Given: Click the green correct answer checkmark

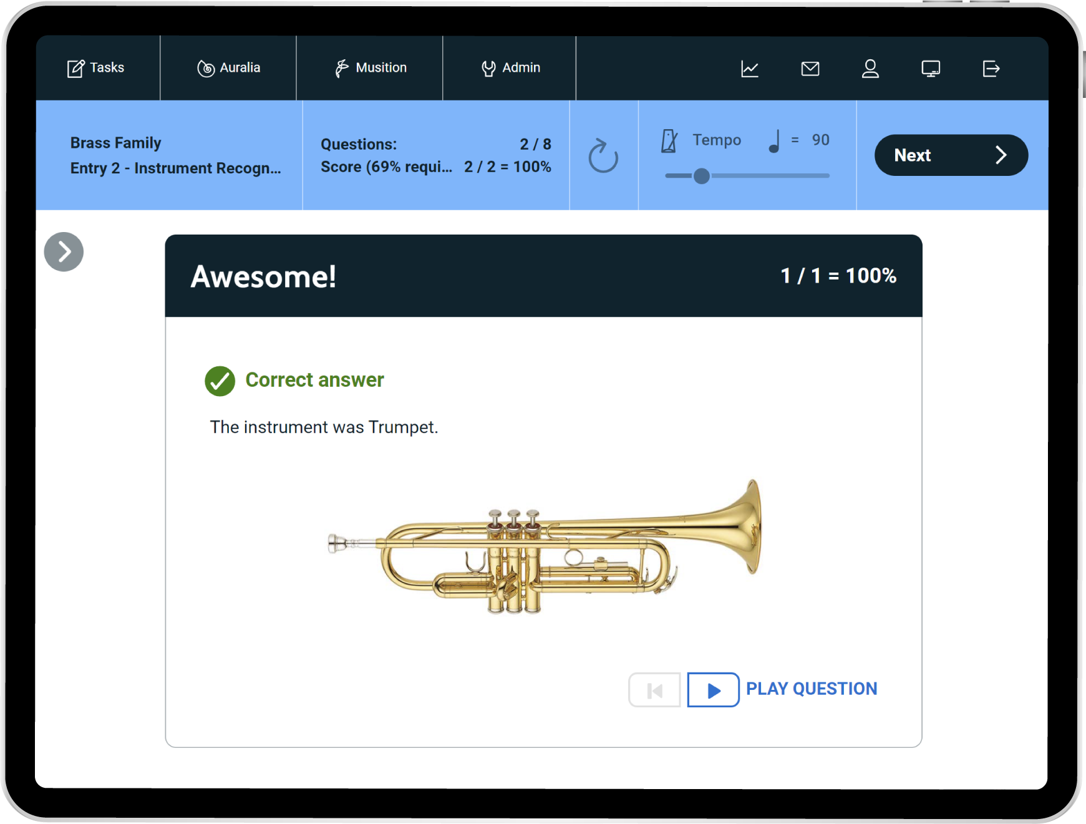Looking at the screenshot, I should point(220,381).
